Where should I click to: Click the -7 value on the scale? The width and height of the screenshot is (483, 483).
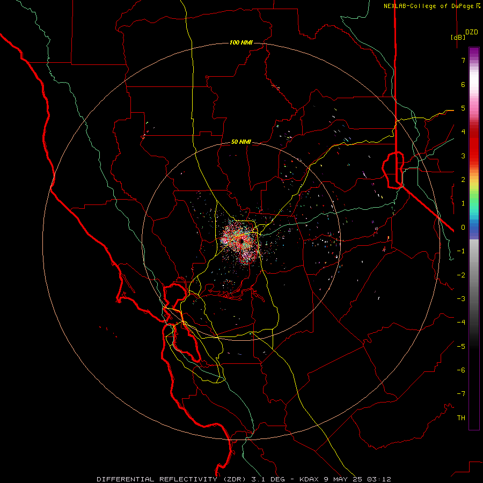[461, 394]
